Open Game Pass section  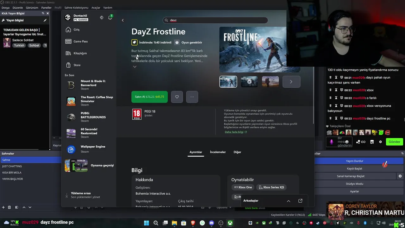89,41
